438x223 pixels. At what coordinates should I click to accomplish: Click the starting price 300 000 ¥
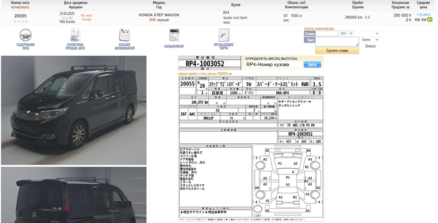pyautogui.click(x=402, y=15)
